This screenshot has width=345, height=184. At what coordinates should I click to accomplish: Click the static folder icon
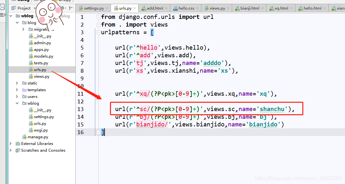[24, 83]
